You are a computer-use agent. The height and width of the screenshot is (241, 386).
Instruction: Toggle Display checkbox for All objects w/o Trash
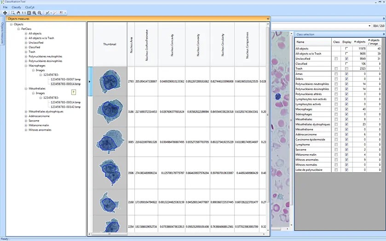[x=346, y=54]
